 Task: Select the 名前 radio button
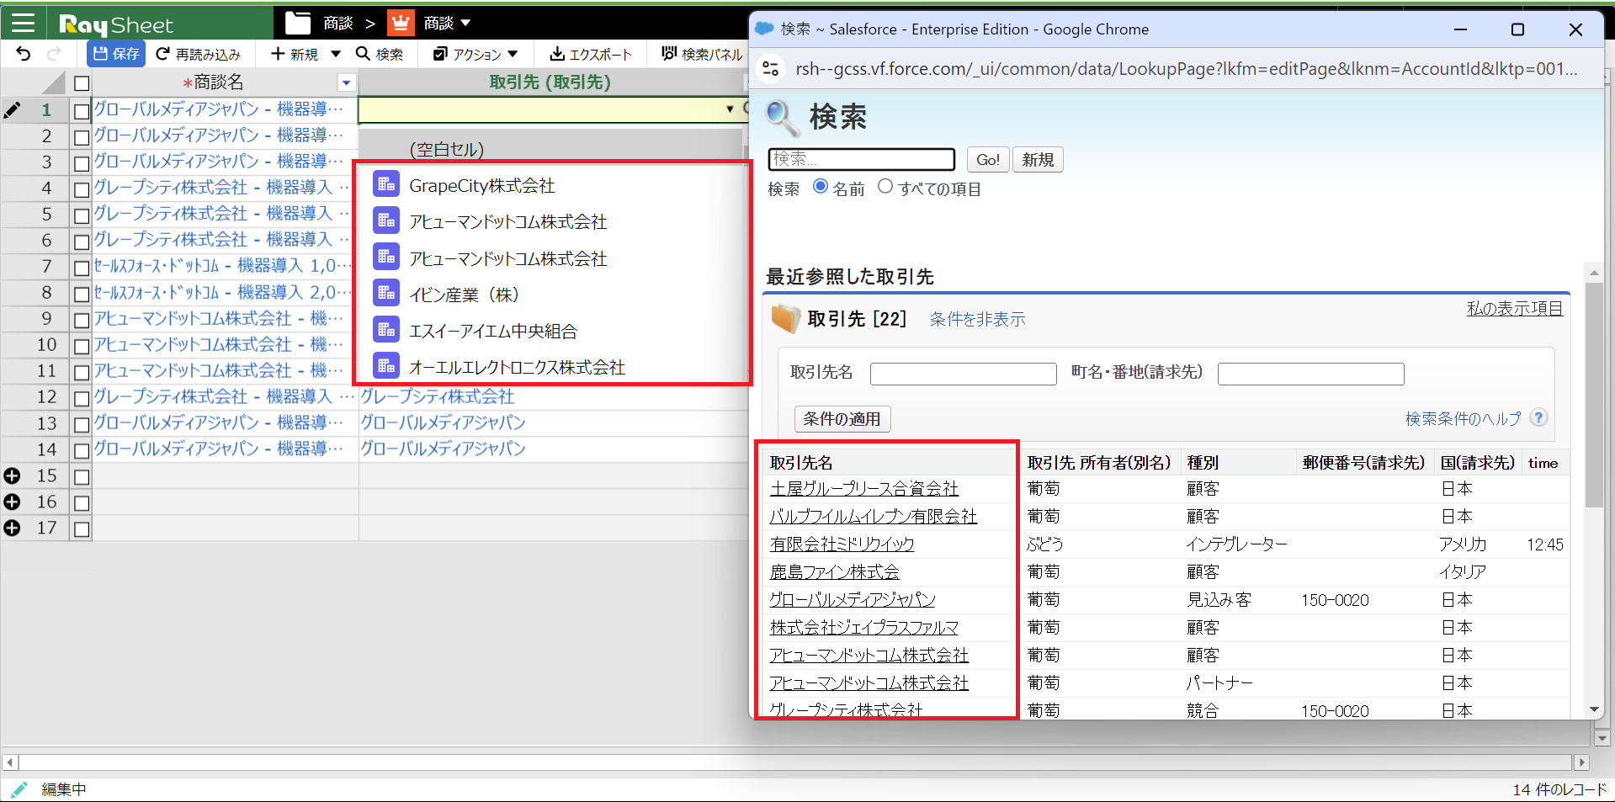point(821,186)
